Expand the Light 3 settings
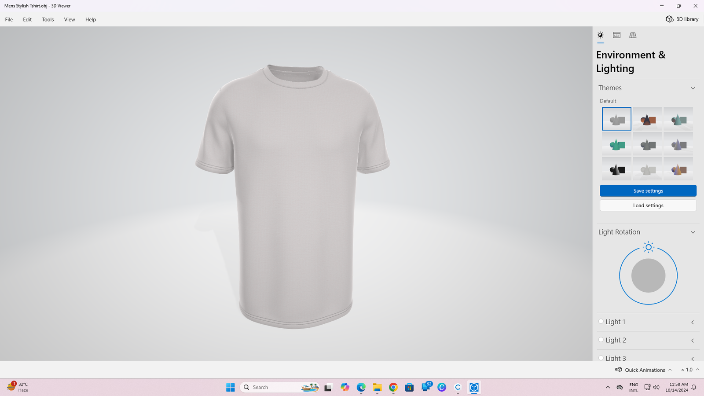Image resolution: width=704 pixels, height=396 pixels. click(x=693, y=359)
